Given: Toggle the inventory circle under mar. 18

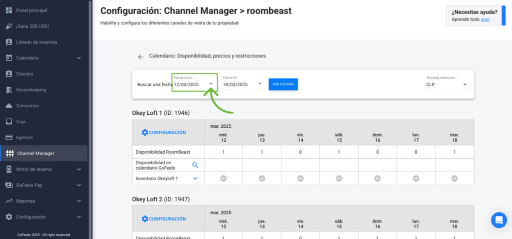Looking at the screenshot, I should (x=454, y=178).
